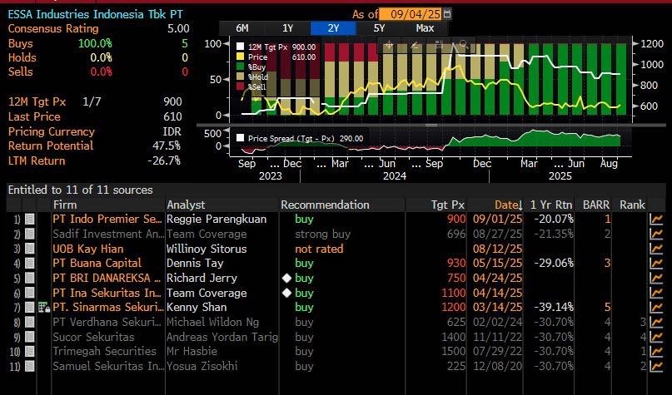Screen dimensions: 672x395
Task: Open the chart icon for PT Verdhana Sekuritas row
Action: point(655,323)
